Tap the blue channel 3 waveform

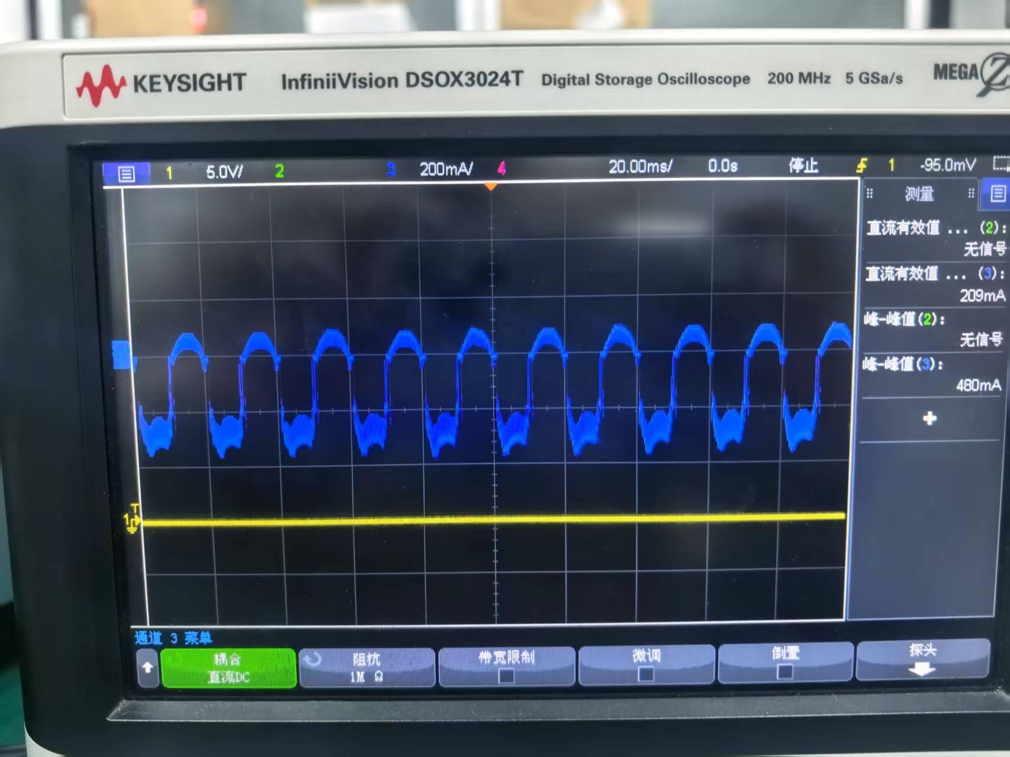pyautogui.click(x=494, y=391)
